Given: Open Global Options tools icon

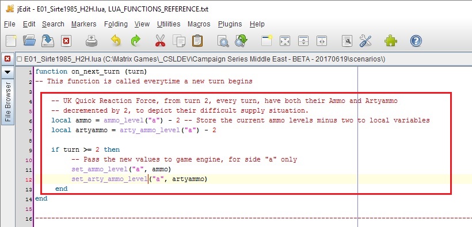Looking at the screenshot, I should (x=365, y=41).
